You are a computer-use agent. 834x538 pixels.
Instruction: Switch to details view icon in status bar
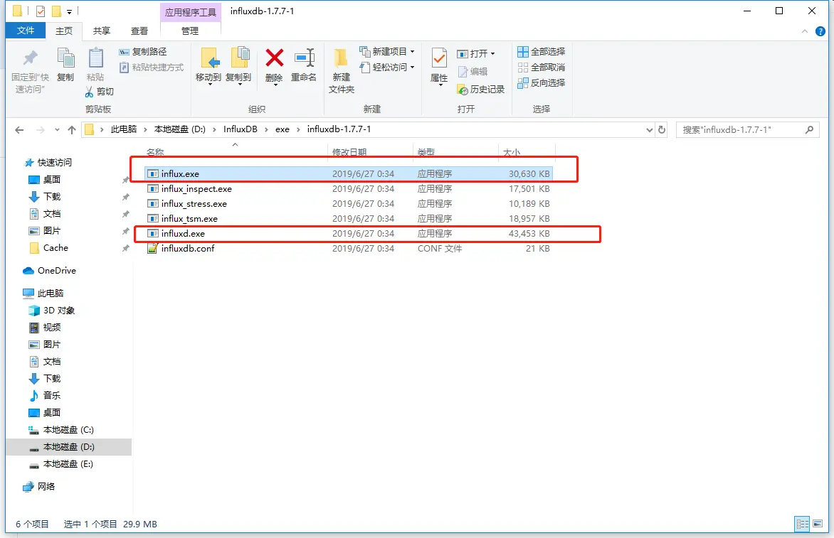tap(802, 524)
